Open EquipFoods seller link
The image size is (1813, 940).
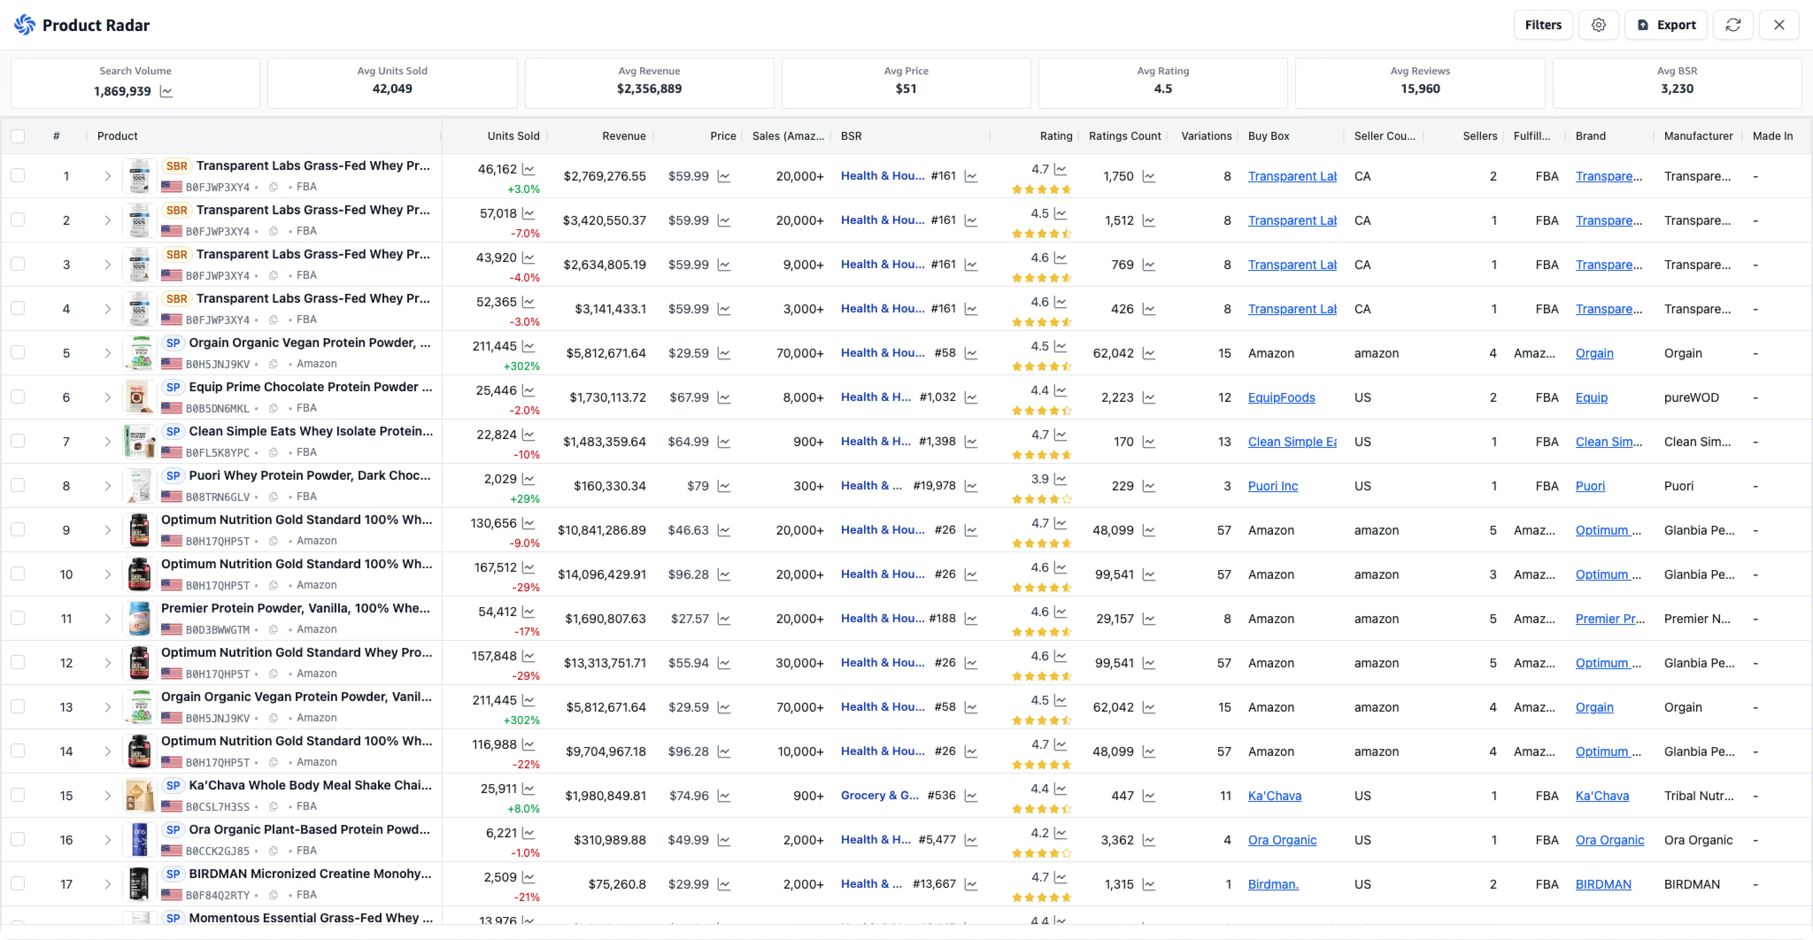(x=1281, y=397)
